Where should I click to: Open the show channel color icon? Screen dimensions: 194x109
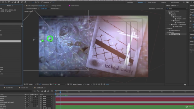(55, 84)
